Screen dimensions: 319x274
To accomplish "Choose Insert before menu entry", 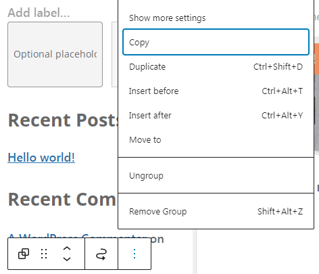I will point(216,91).
